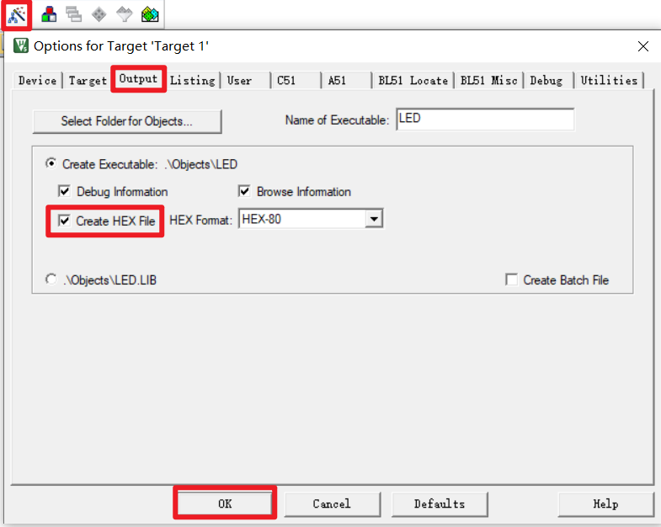Viewport: 661px width, 527px height.
Task: Switch to the Target tab
Action: click(88, 81)
